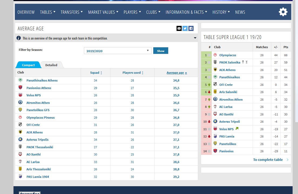Screen dimensions: 298x194
Task: Open the Transfers dropdown menu
Action: coord(72,12)
